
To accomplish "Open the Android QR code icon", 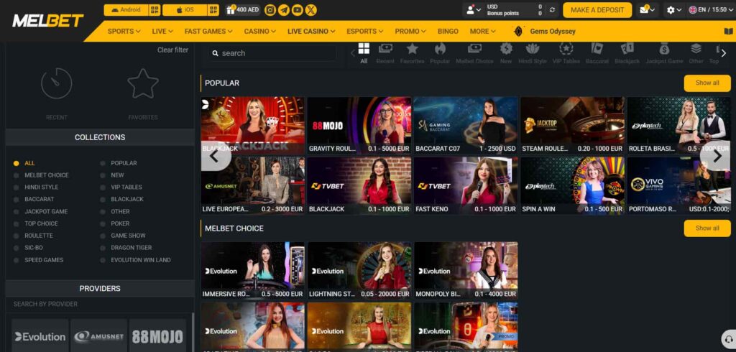I will 155,10.
